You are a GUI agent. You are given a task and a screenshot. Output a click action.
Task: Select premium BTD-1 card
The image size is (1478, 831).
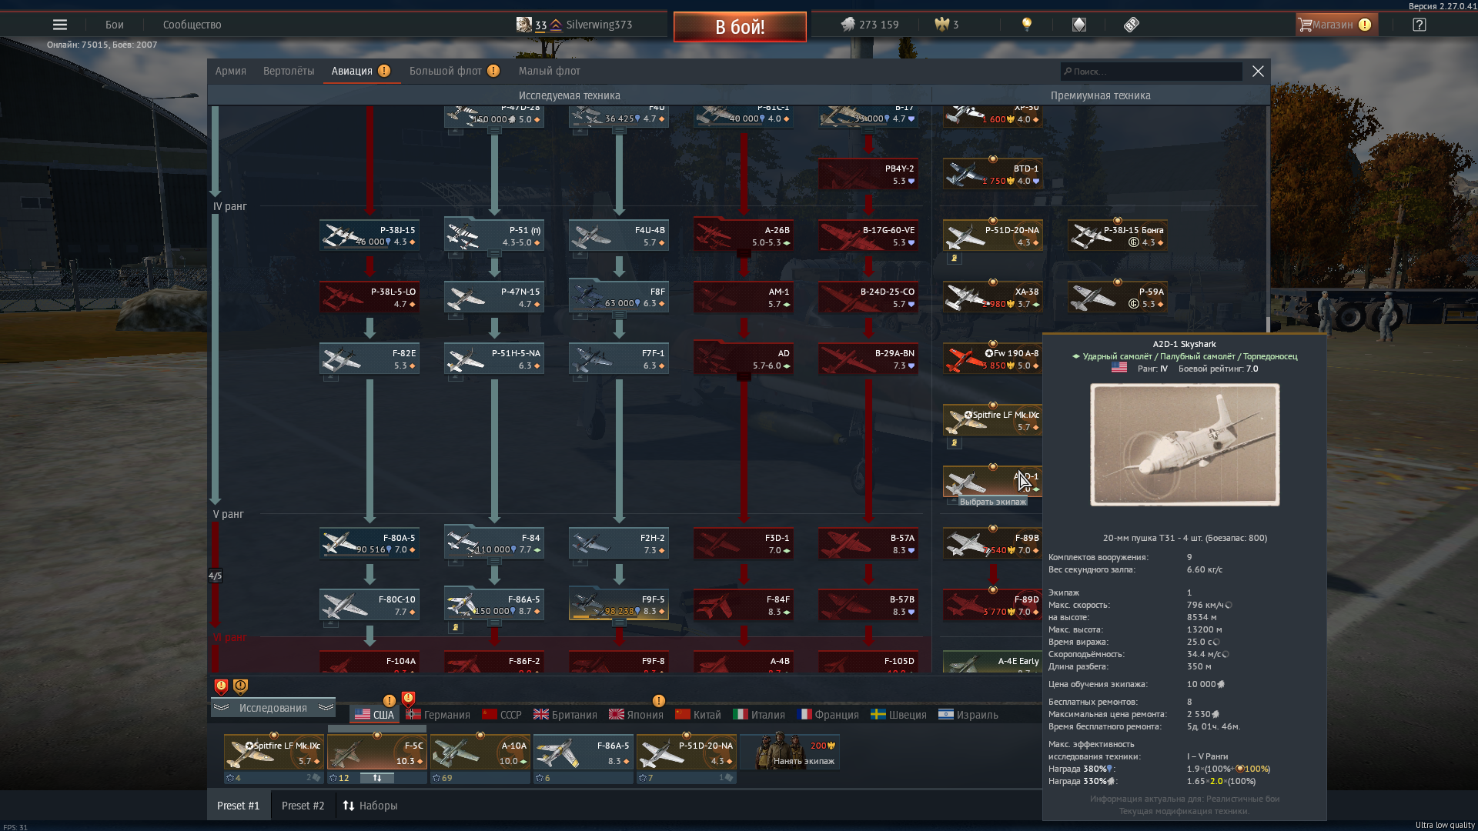[993, 174]
